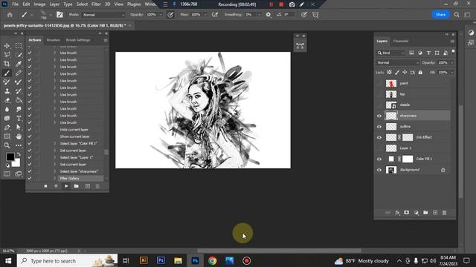Open the brush Opacity dropdown arrow
Image resolution: width=476 pixels, height=267 pixels.
(x=161, y=15)
